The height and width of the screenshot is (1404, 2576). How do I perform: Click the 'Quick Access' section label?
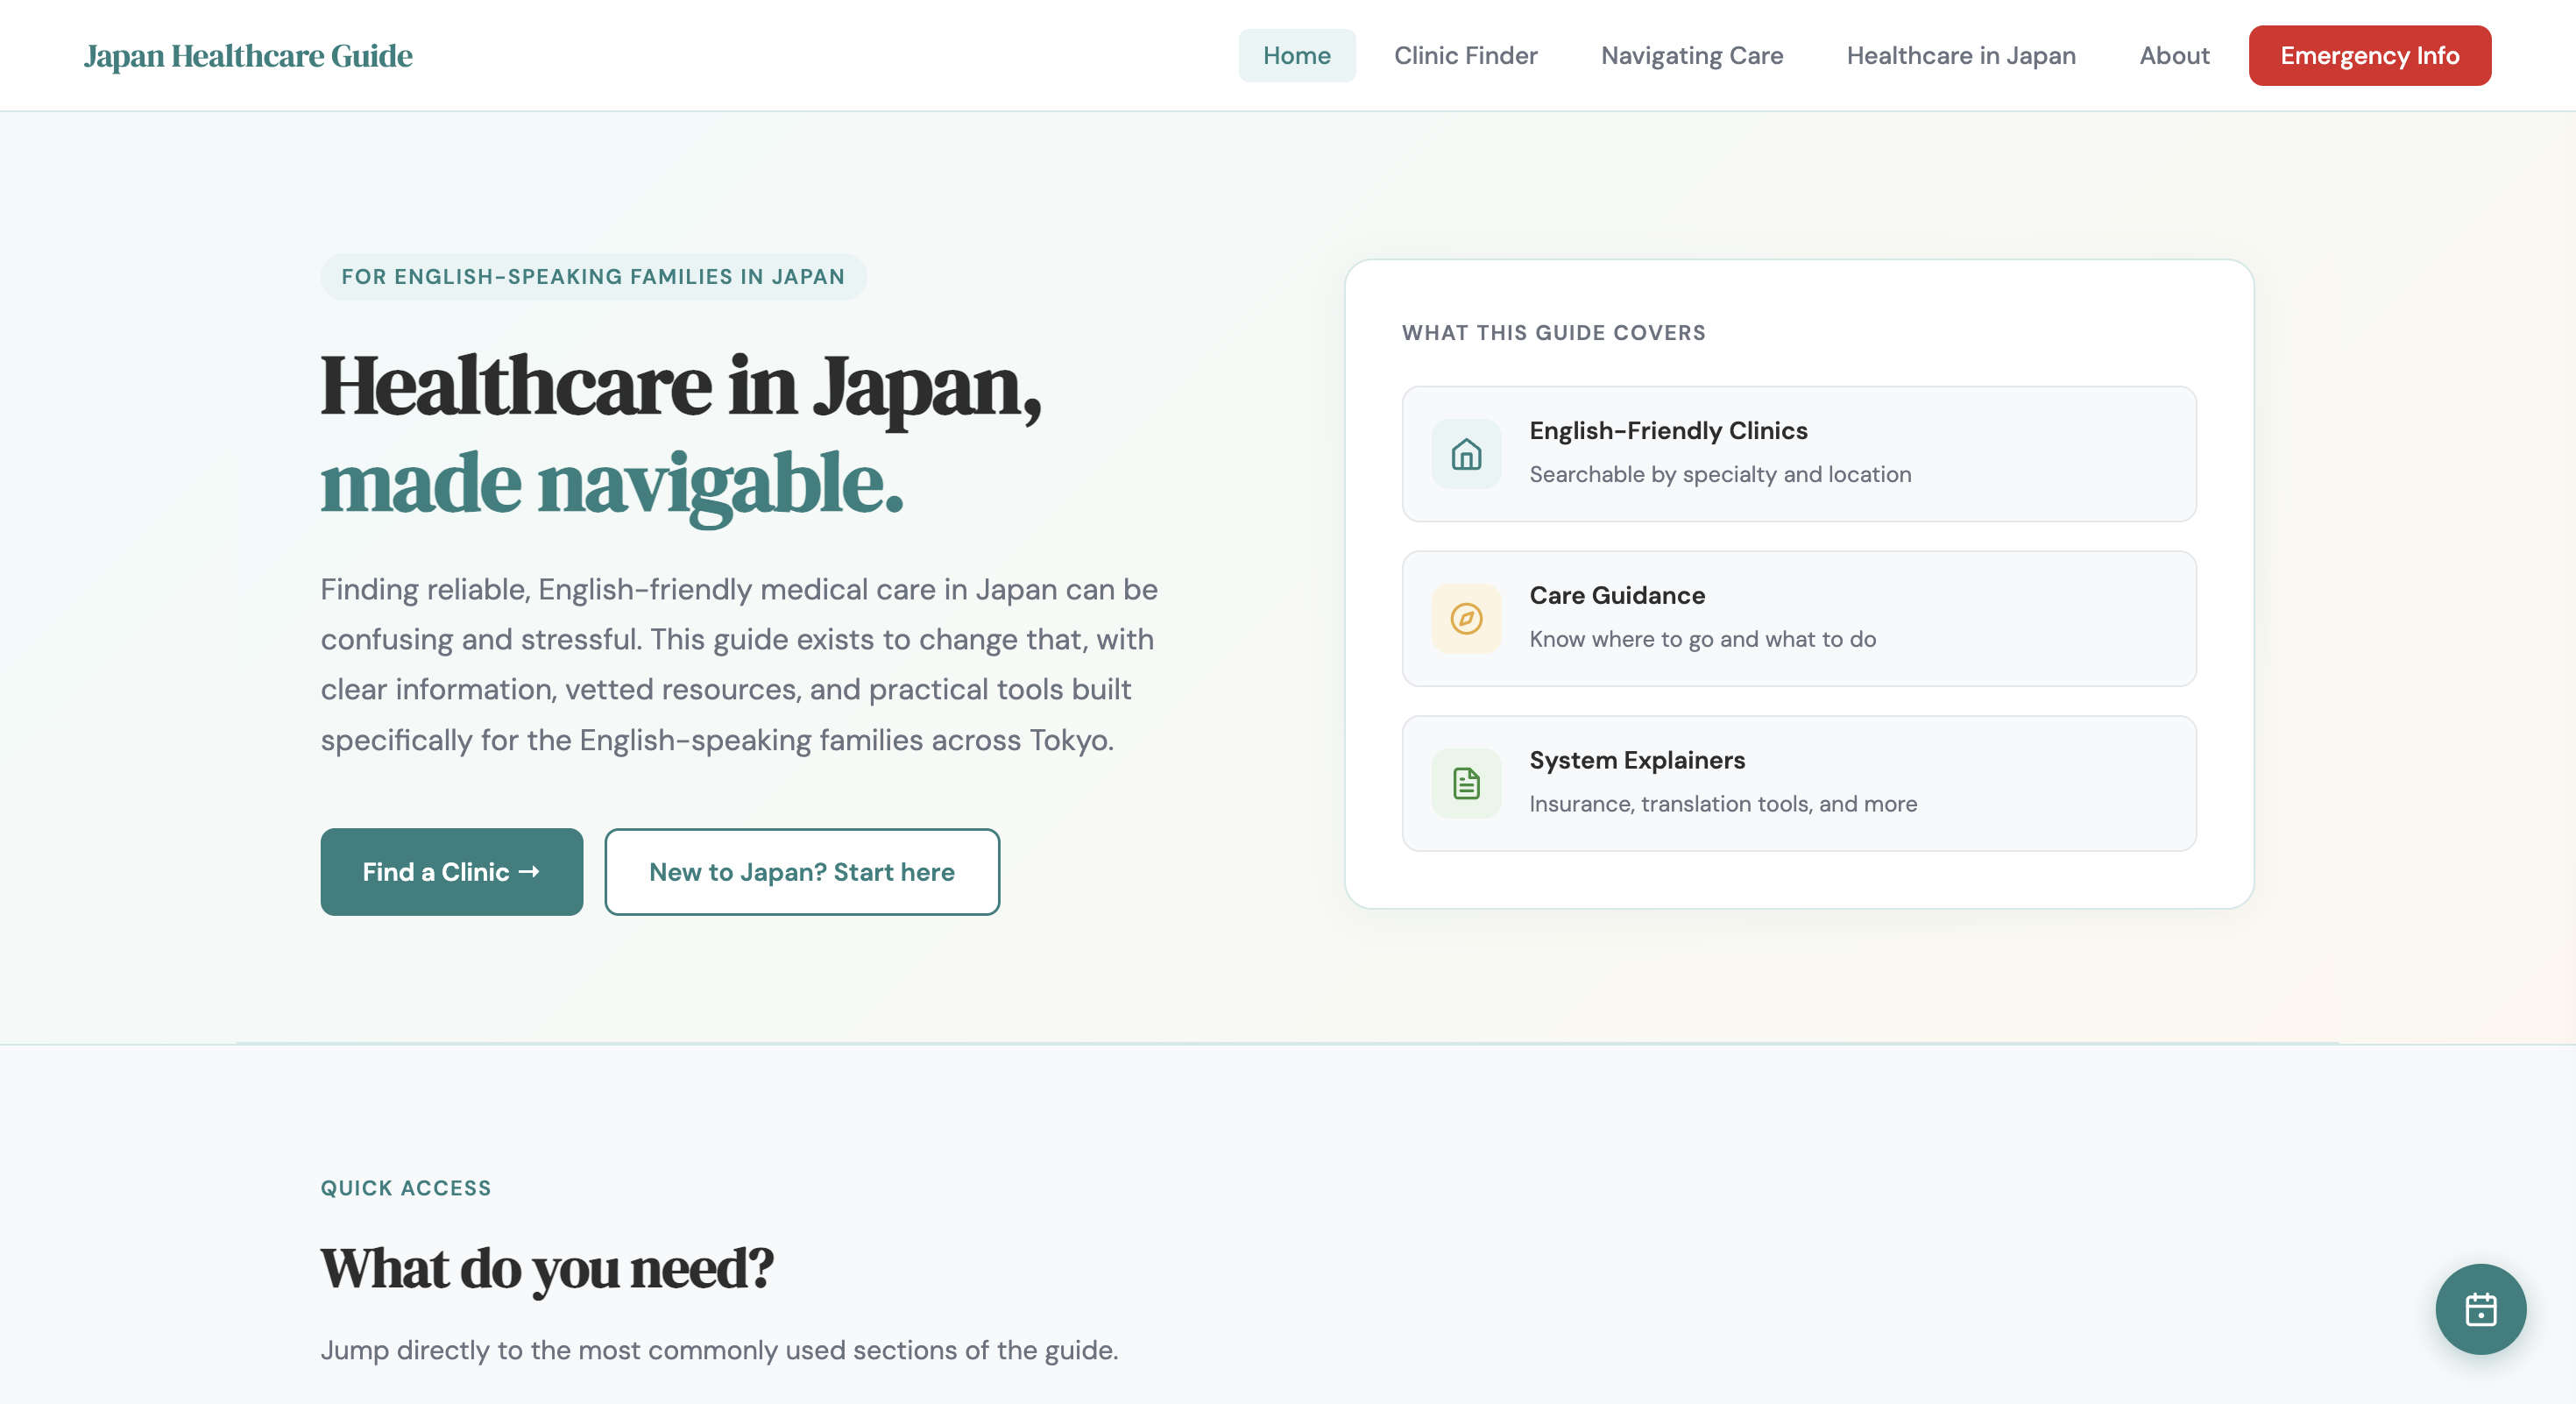[406, 1188]
